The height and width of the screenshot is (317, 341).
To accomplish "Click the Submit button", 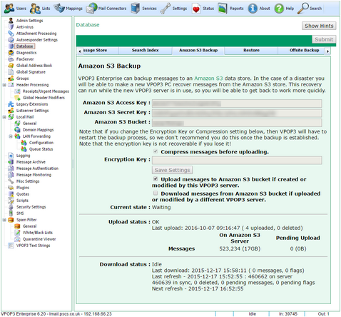I will [x=324, y=39].
